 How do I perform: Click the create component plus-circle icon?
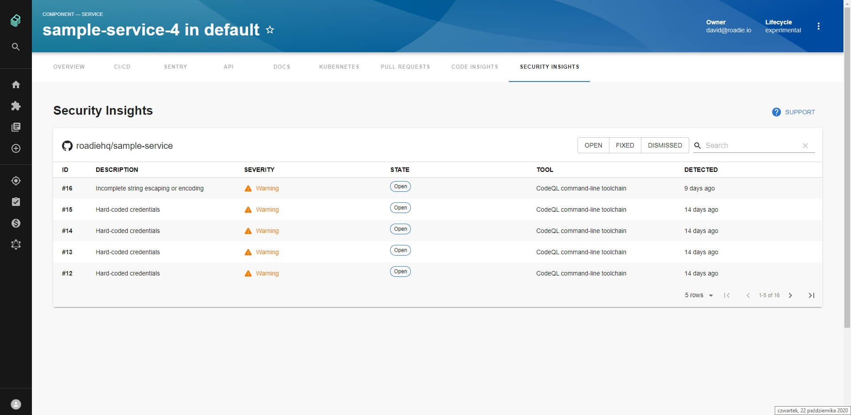pos(16,148)
